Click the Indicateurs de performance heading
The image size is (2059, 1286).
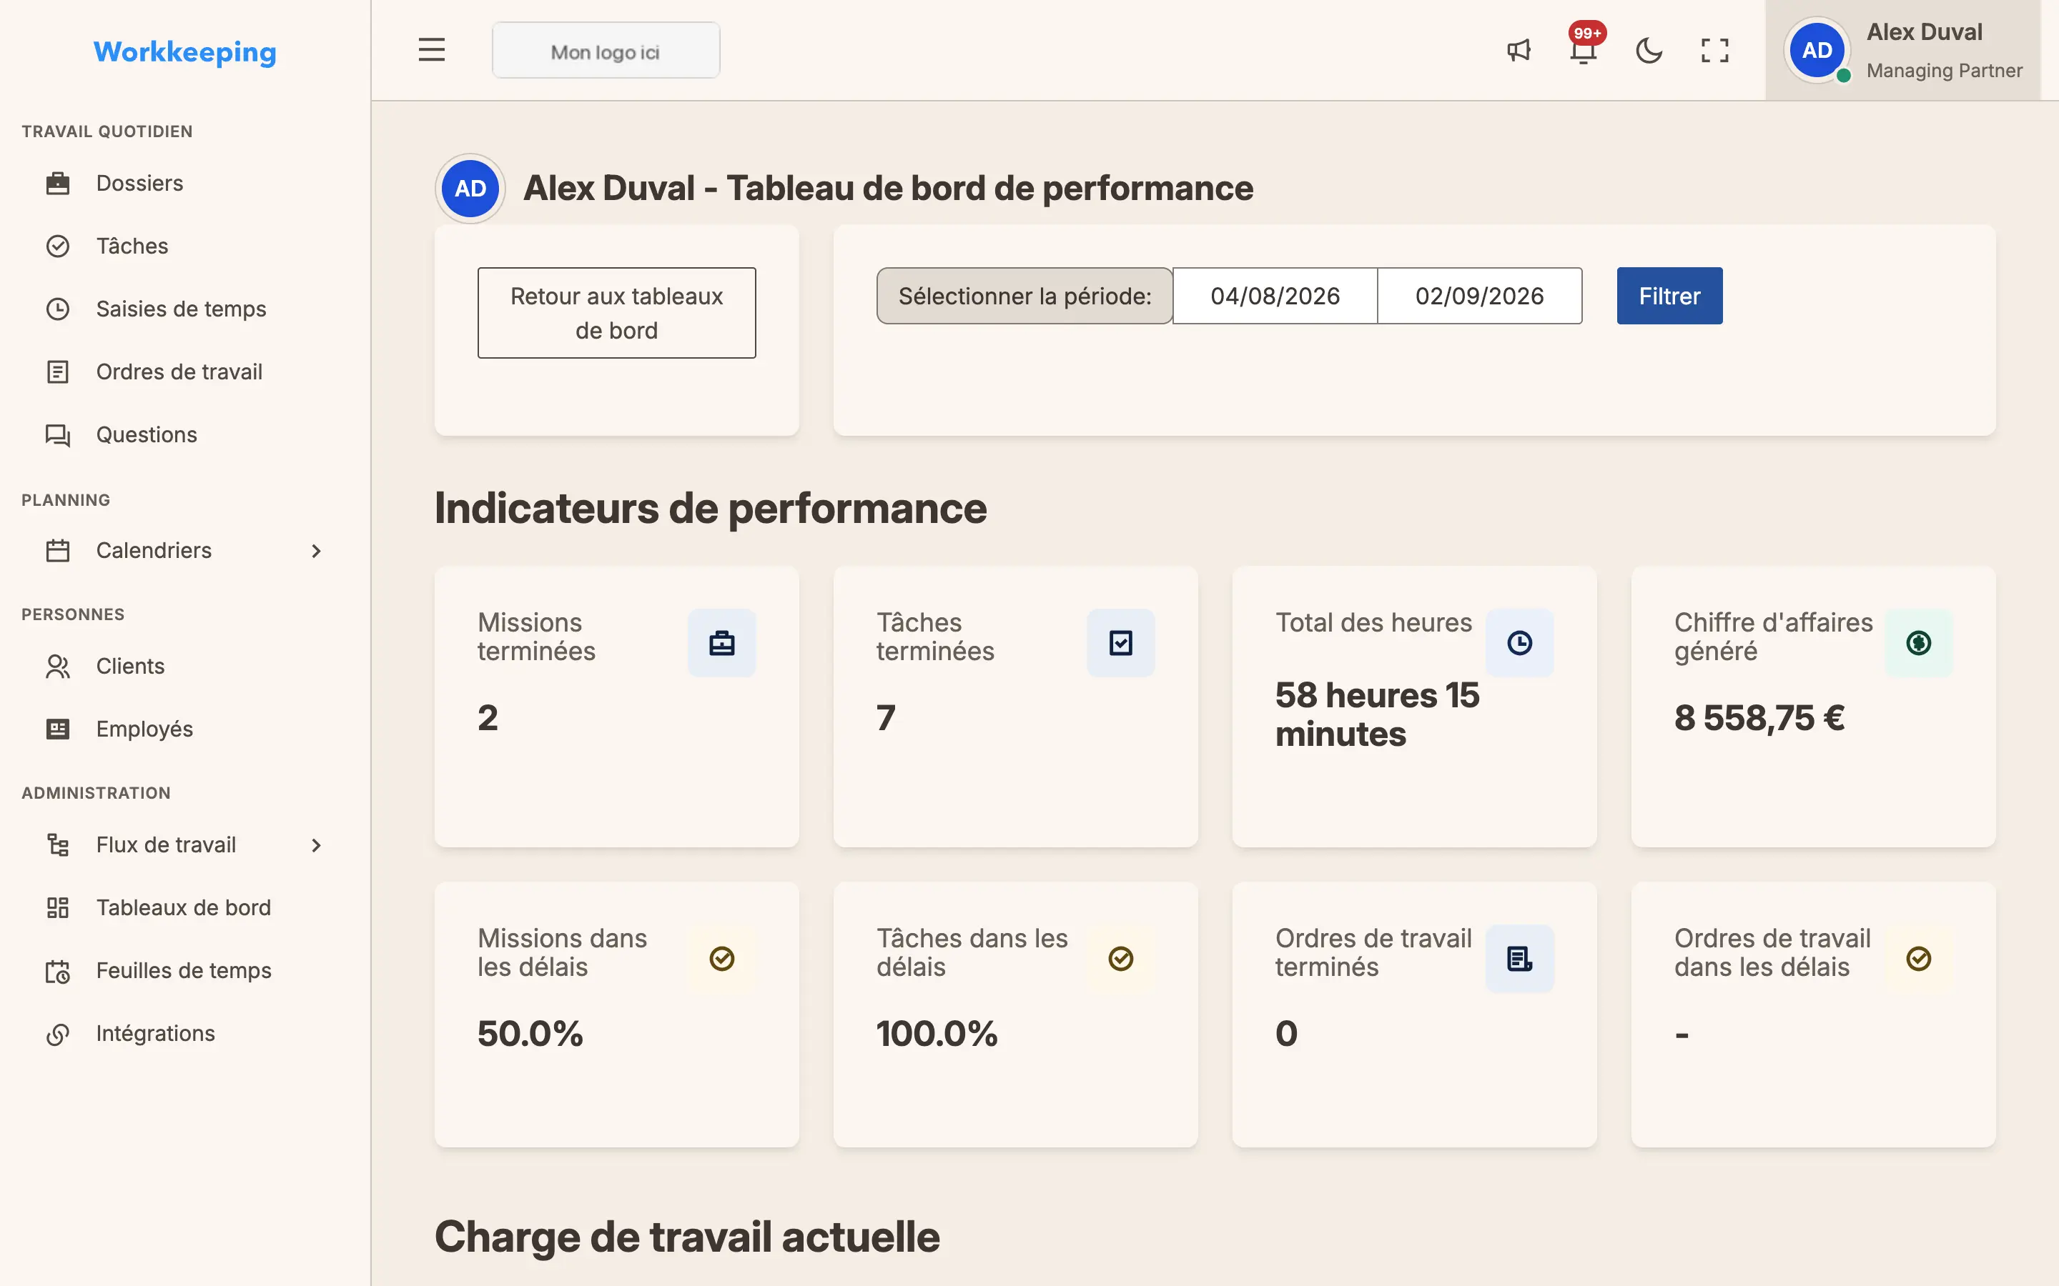[711, 509]
